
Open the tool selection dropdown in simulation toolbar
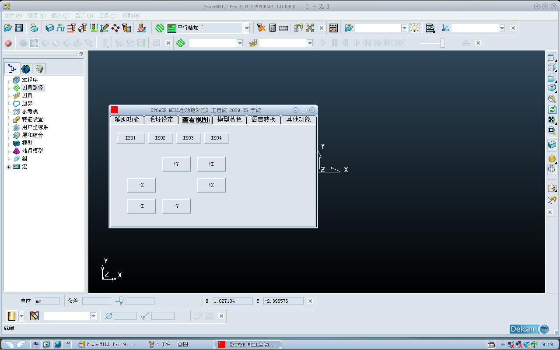310,43
